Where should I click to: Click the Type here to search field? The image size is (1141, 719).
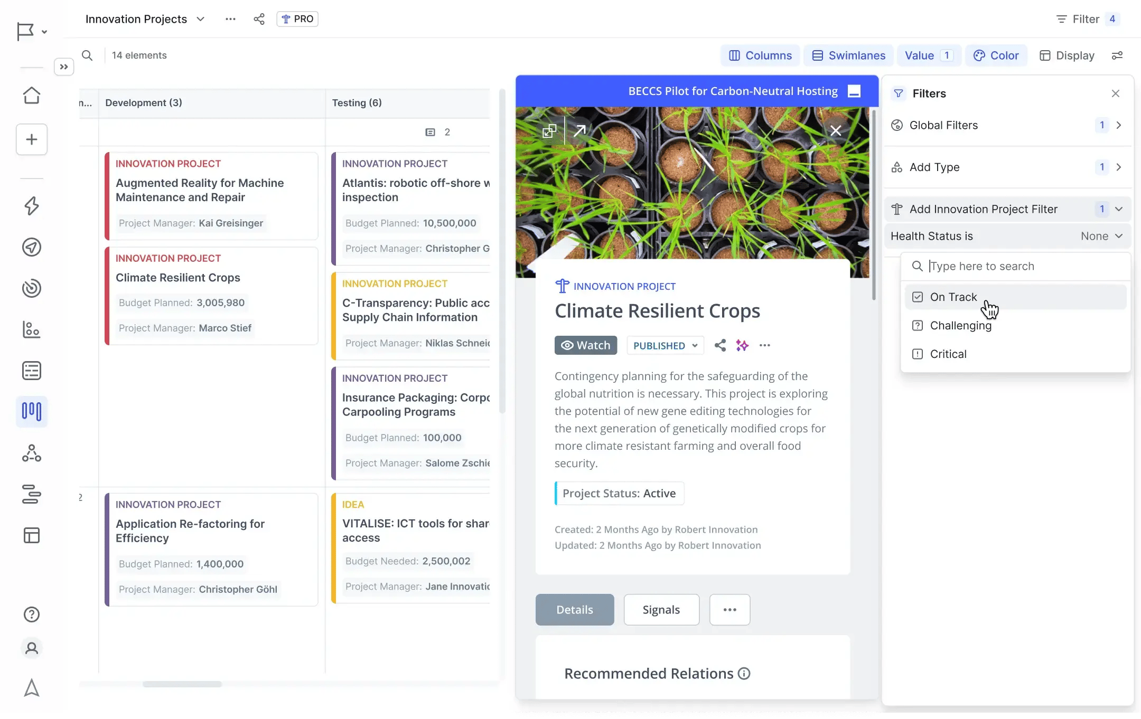(1016, 266)
